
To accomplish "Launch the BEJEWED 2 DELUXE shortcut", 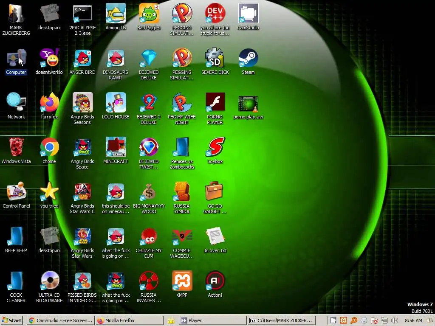I will tap(149, 109).
